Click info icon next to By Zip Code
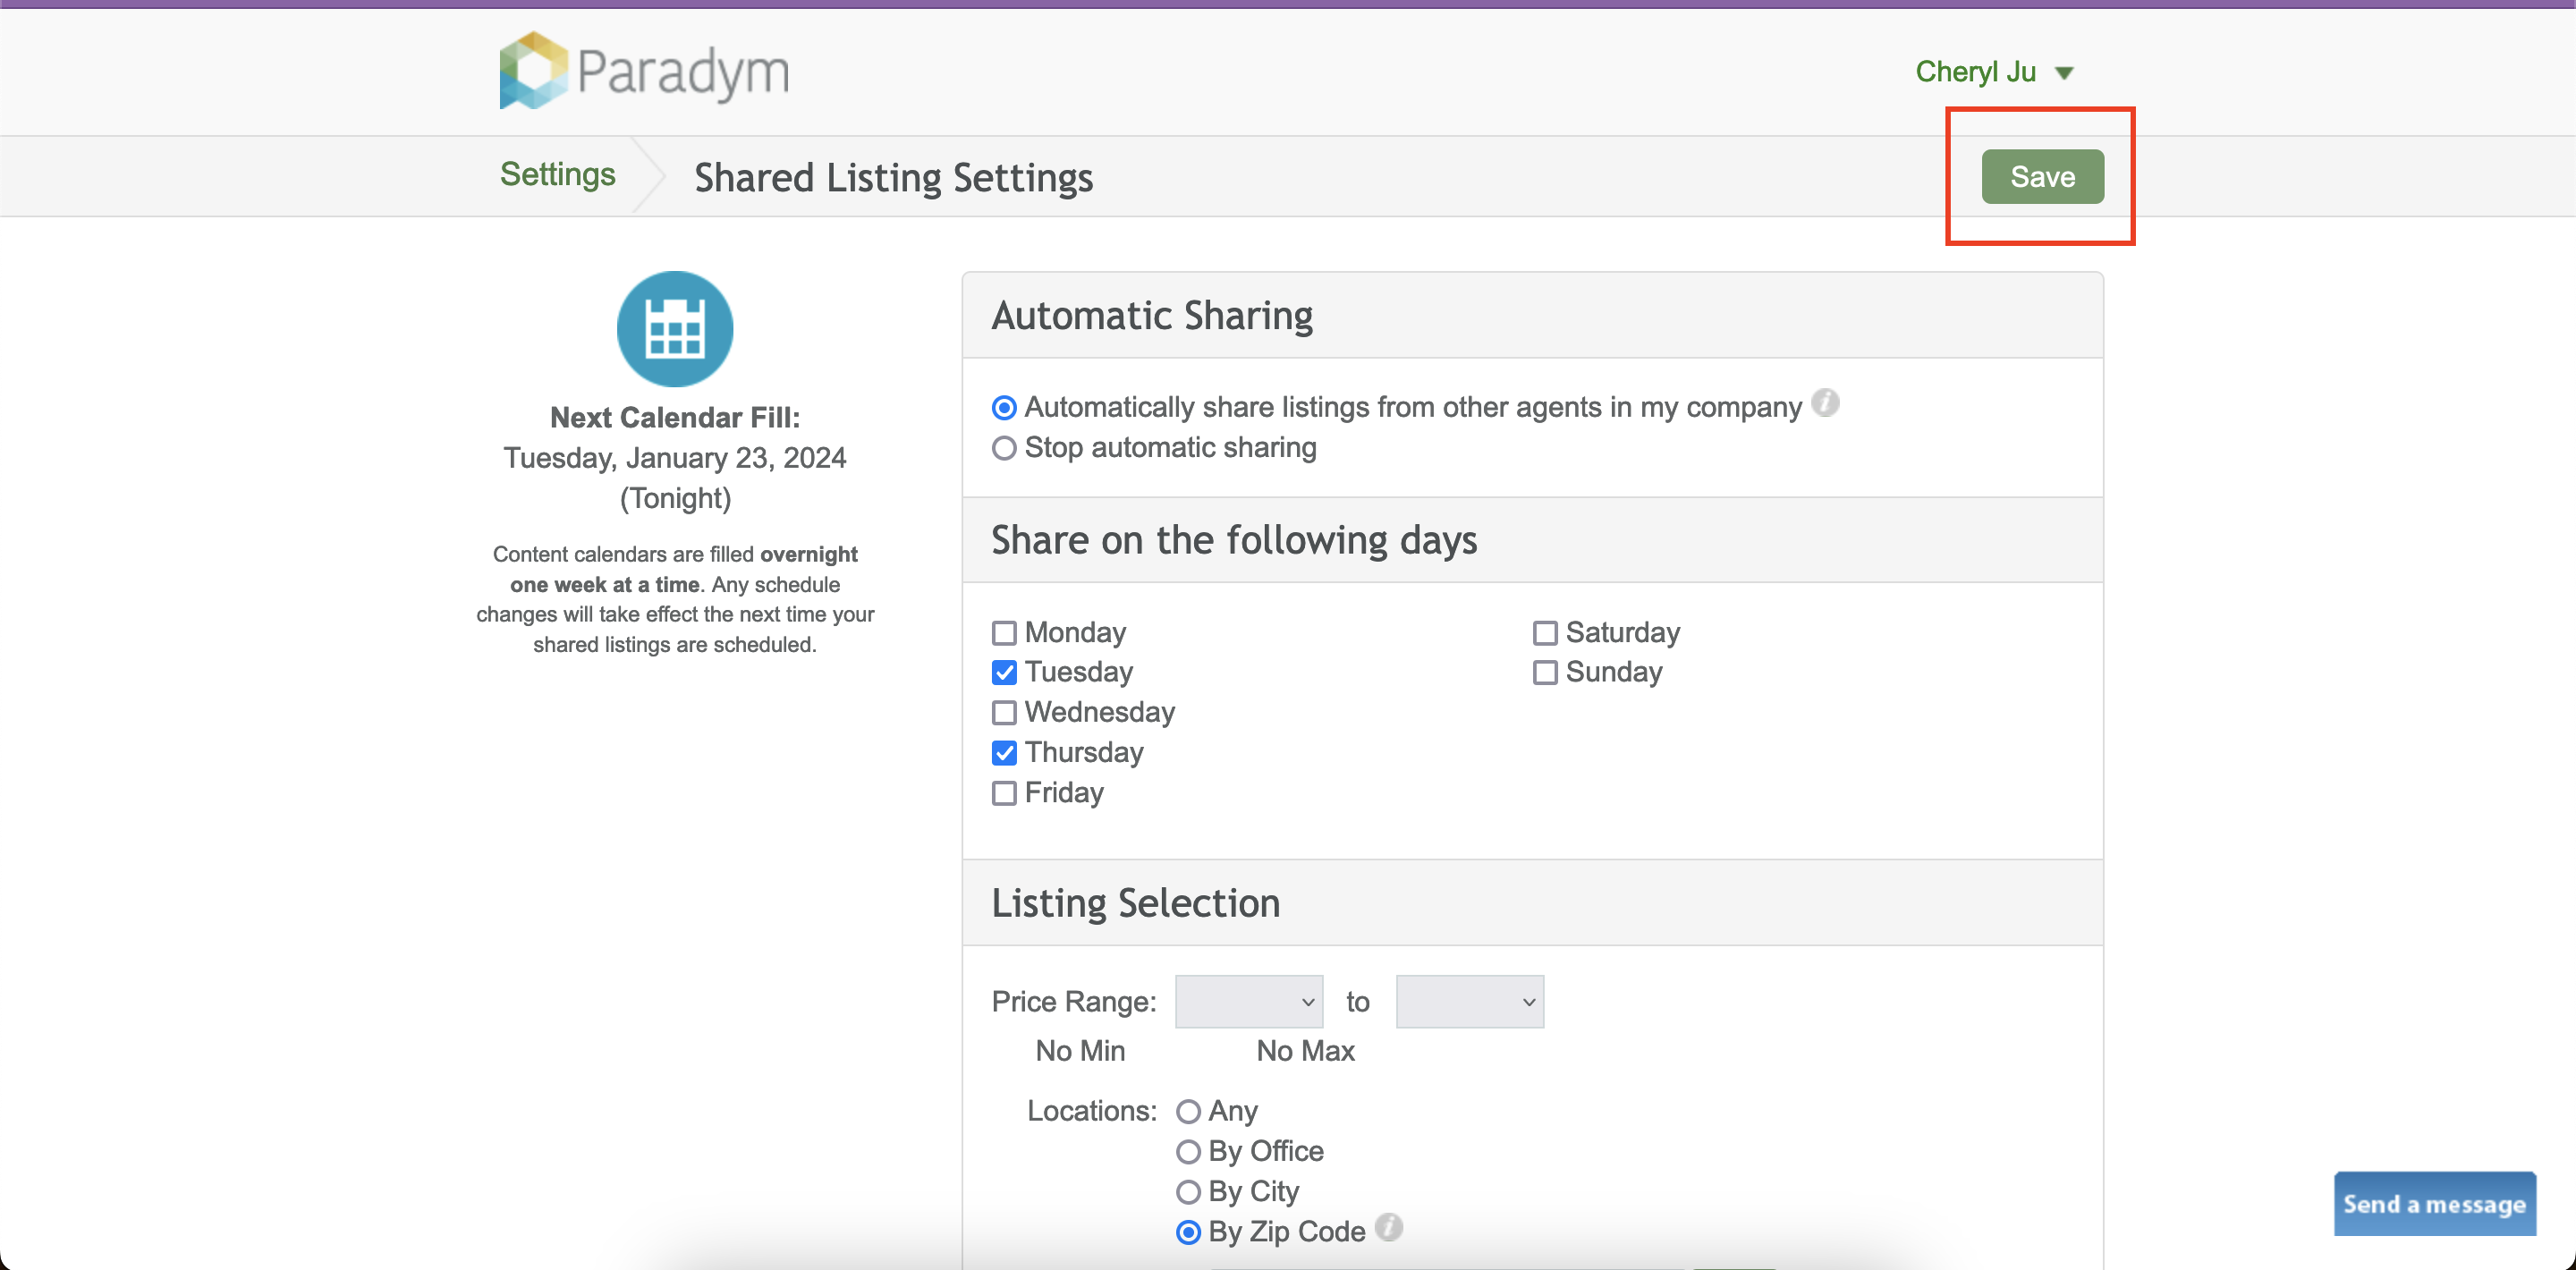Image resolution: width=2576 pixels, height=1270 pixels. pos(1388,1227)
